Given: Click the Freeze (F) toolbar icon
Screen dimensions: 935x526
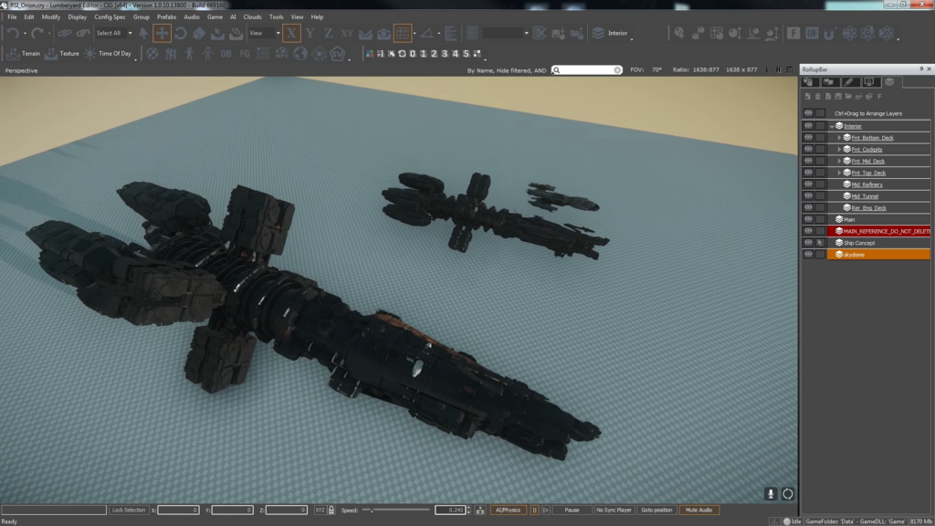Looking at the screenshot, I should [793, 34].
